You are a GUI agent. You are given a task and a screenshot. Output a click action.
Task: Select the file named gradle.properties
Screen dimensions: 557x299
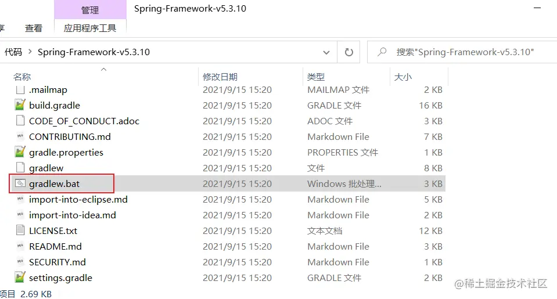click(66, 152)
